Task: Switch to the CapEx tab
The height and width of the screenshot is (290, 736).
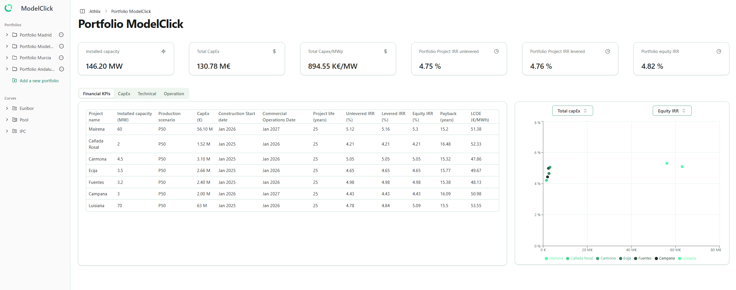Action: (x=124, y=94)
